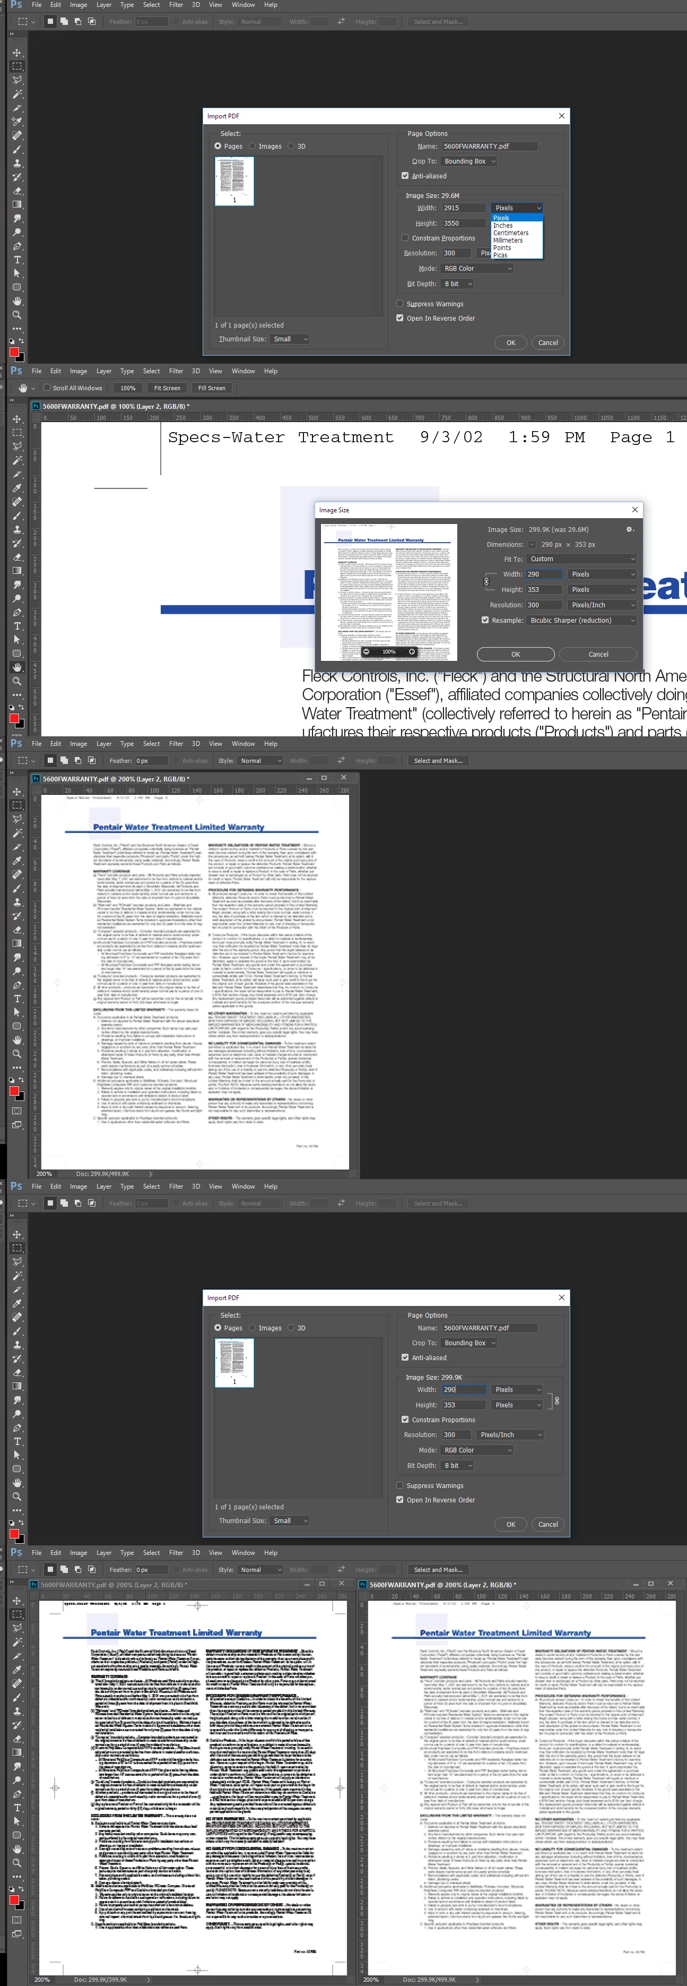Check Suppress Warnings in Import PDF with Width 2915
The width and height of the screenshot is (687, 1986).
[399, 304]
